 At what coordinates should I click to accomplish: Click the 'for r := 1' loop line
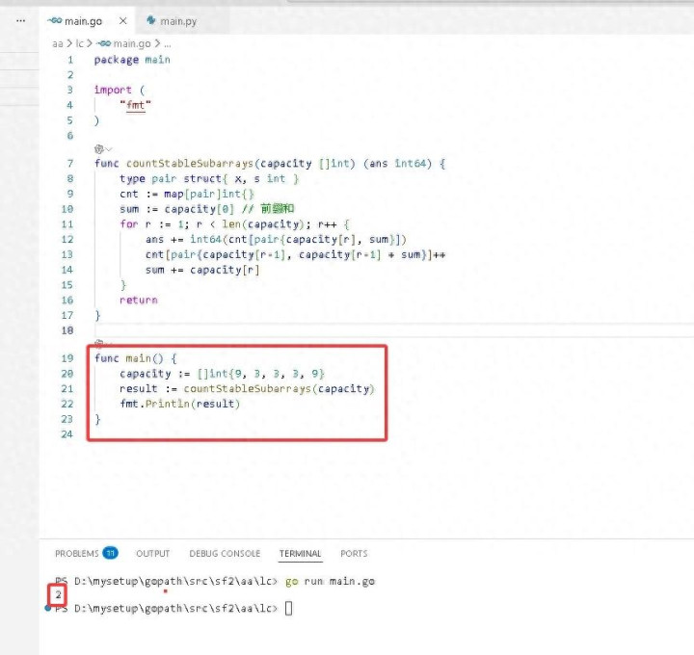(x=234, y=224)
